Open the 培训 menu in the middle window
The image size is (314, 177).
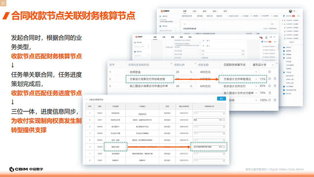pyautogui.click(x=181, y=37)
